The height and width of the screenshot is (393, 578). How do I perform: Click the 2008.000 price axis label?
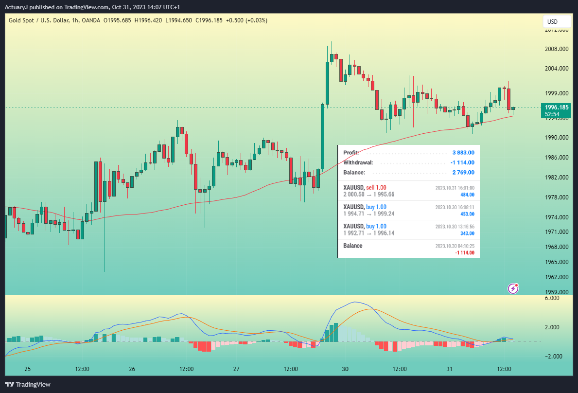click(x=557, y=49)
